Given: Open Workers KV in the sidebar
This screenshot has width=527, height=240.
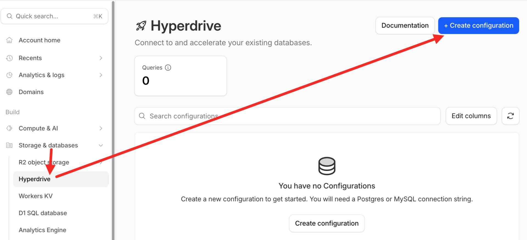Looking at the screenshot, I should (x=36, y=196).
